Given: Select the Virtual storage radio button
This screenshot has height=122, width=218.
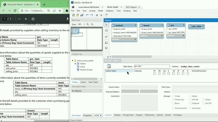Looking at the screenshot, I should coord(173,96).
